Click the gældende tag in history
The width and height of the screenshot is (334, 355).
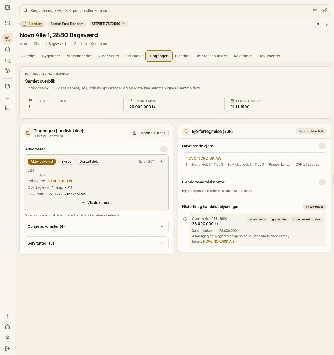pos(279,219)
